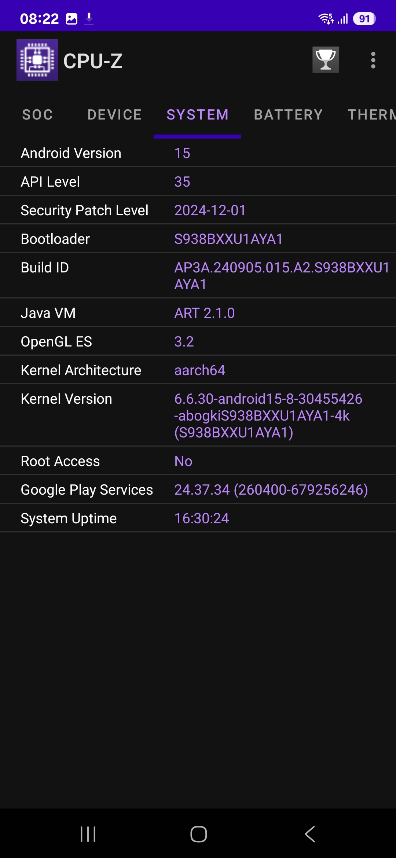Tap the Wi-Fi status icon

click(x=326, y=19)
